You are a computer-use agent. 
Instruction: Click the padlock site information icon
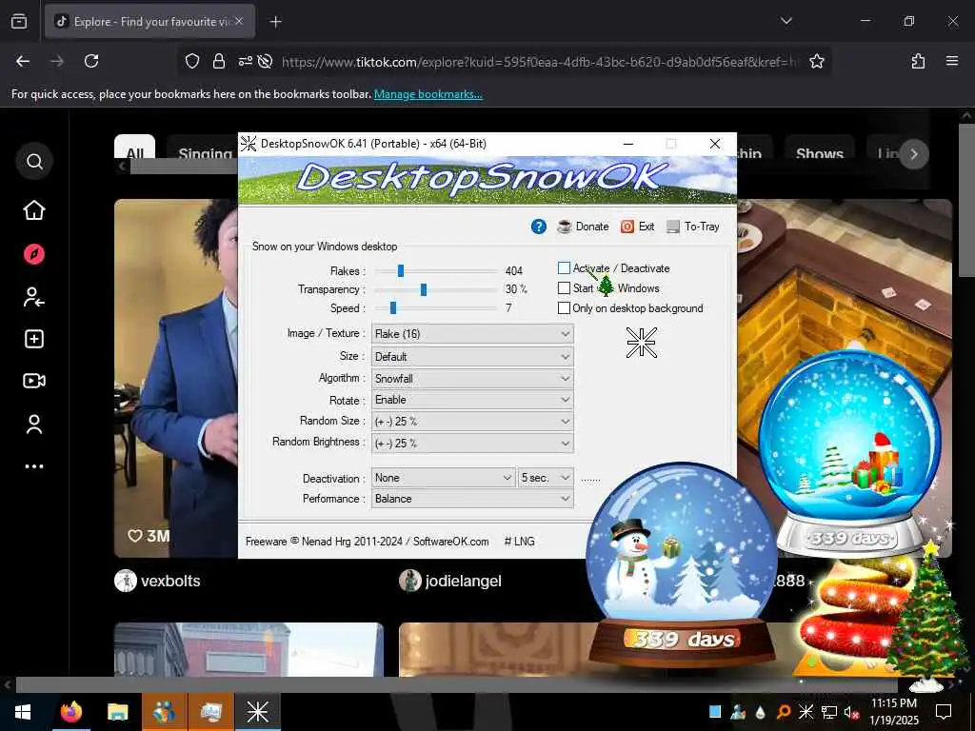pyautogui.click(x=218, y=61)
